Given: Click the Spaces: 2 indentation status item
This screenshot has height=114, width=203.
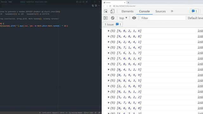Looking at the screenshot, I should pos(55,113).
